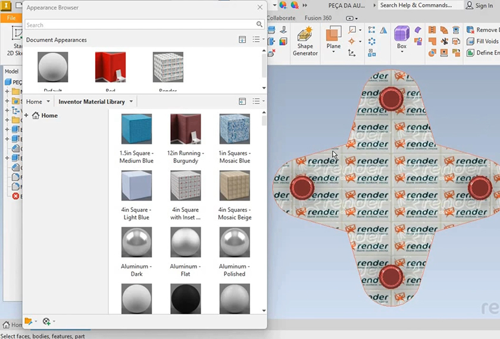The width and height of the screenshot is (500, 339).
Task: Click the Plane work feature icon
Action: (333, 34)
